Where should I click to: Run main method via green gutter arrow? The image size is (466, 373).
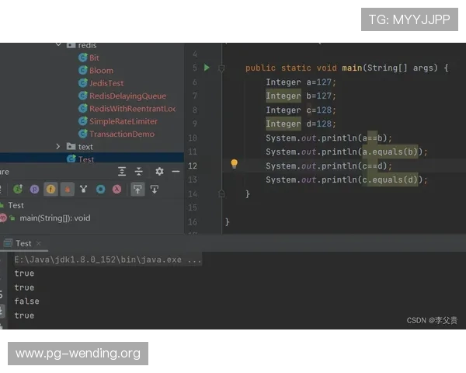207,68
